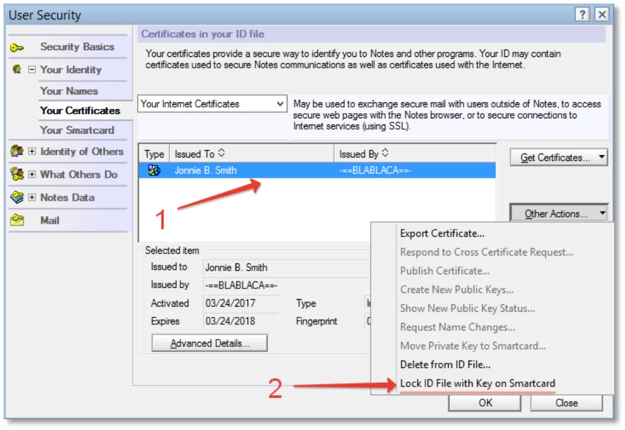
Task: Expand the Identity of Others node
Action: click(x=32, y=151)
